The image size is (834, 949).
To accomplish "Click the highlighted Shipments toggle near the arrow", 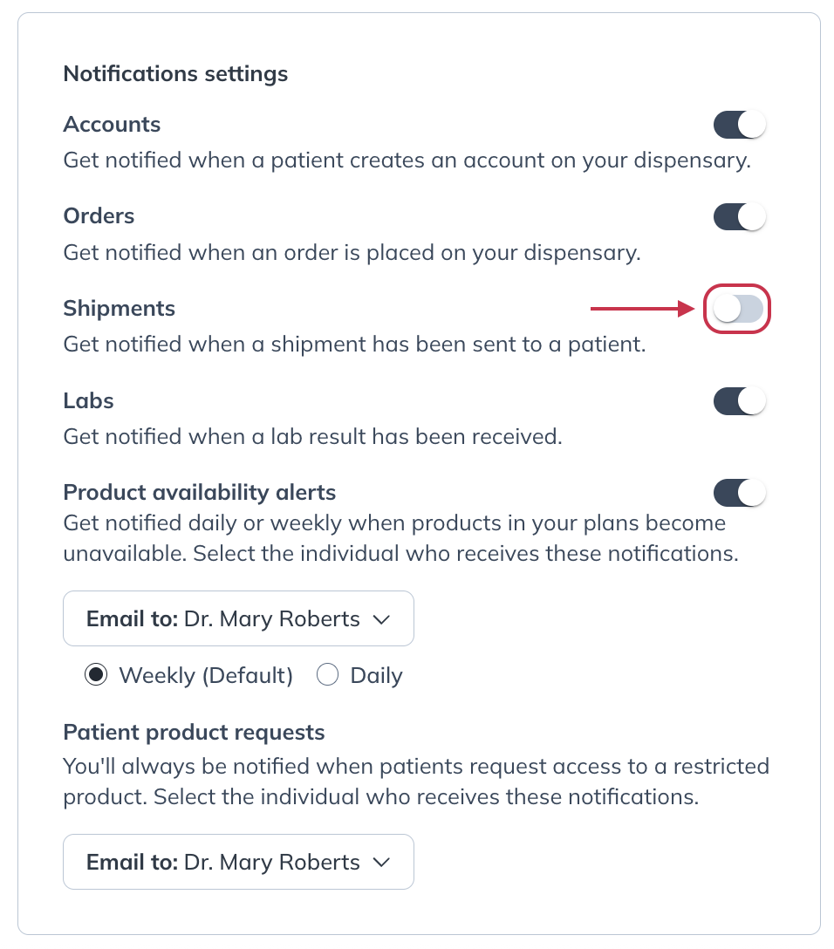I will [x=737, y=309].
